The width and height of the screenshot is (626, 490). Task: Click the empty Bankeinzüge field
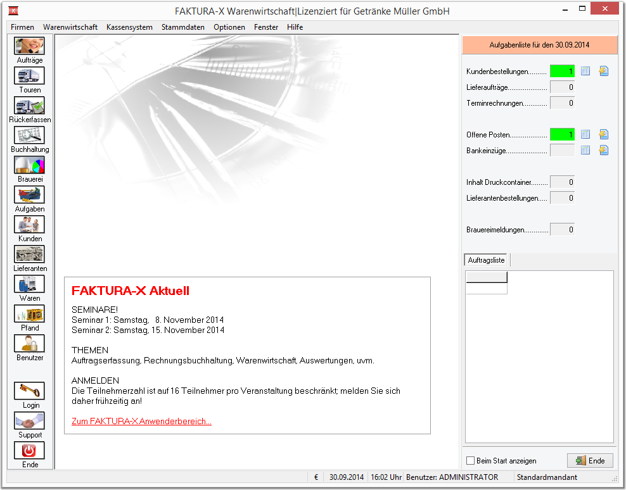coord(562,151)
